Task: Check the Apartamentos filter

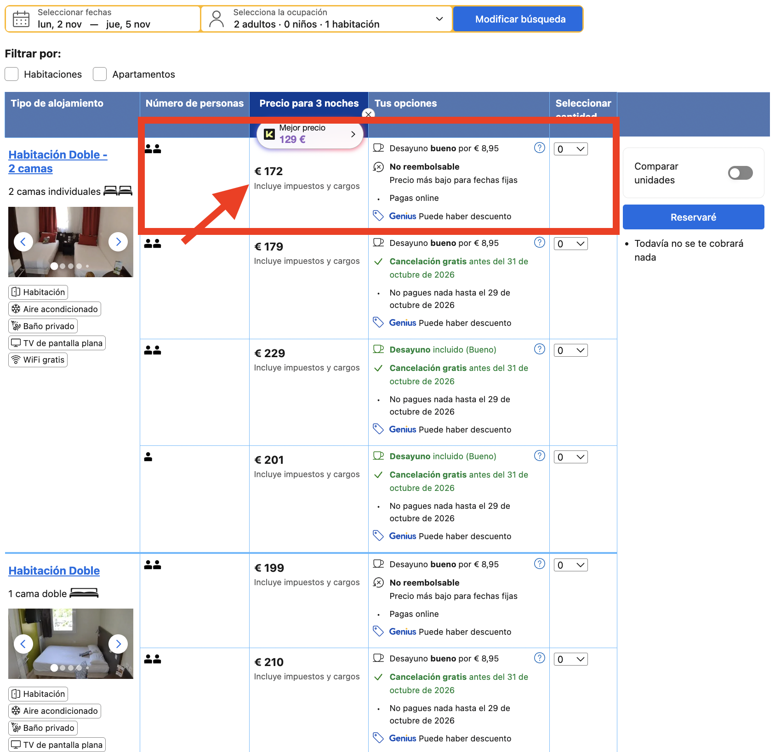Action: tap(100, 74)
